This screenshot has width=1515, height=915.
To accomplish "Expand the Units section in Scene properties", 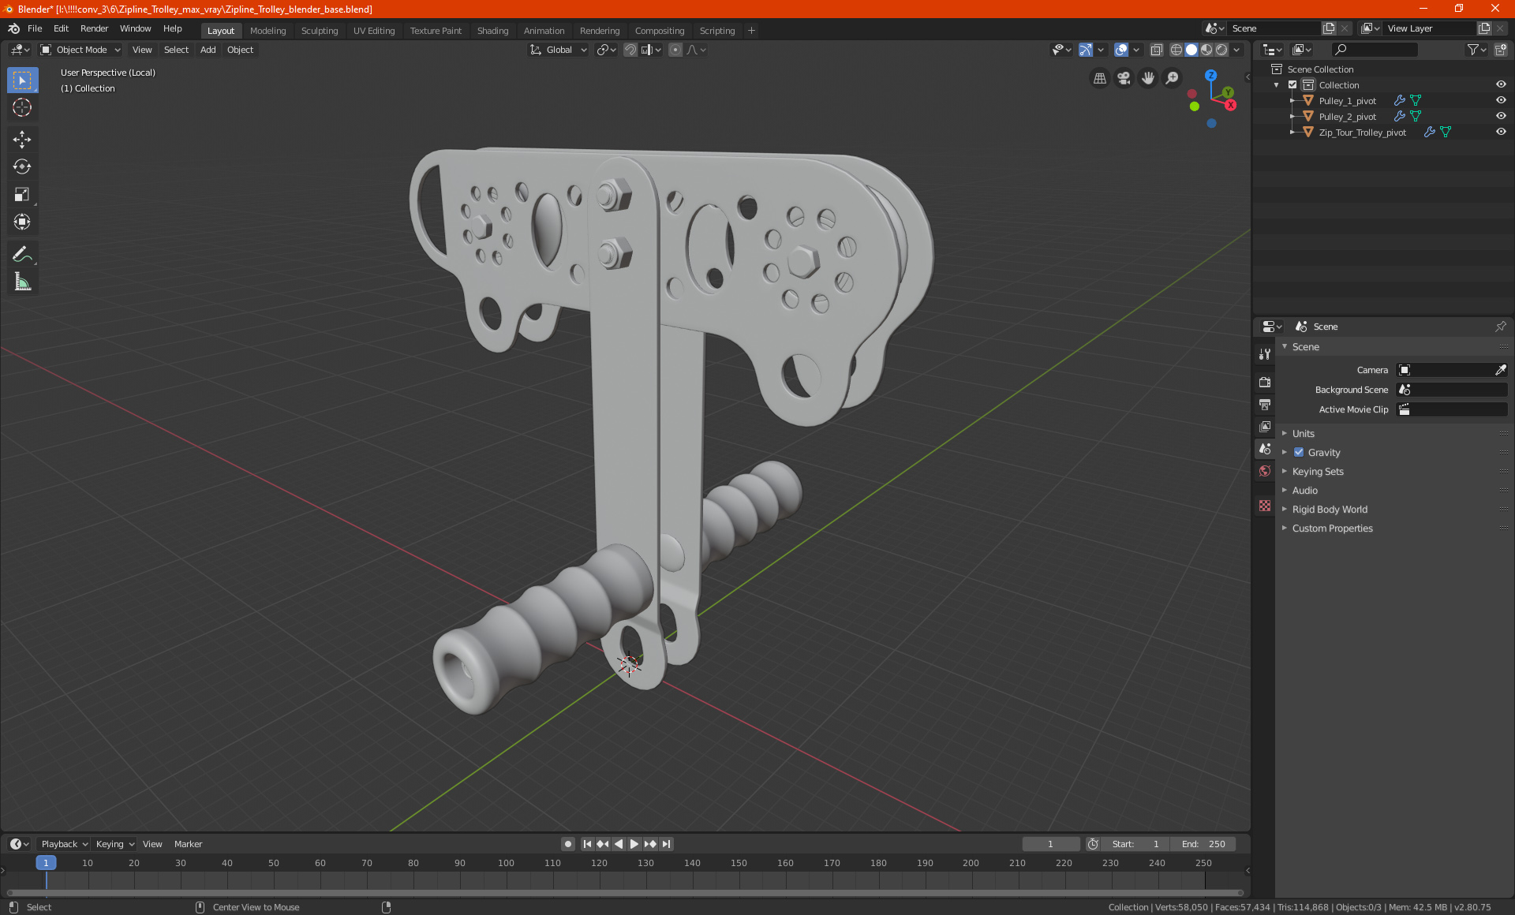I will [1303, 432].
